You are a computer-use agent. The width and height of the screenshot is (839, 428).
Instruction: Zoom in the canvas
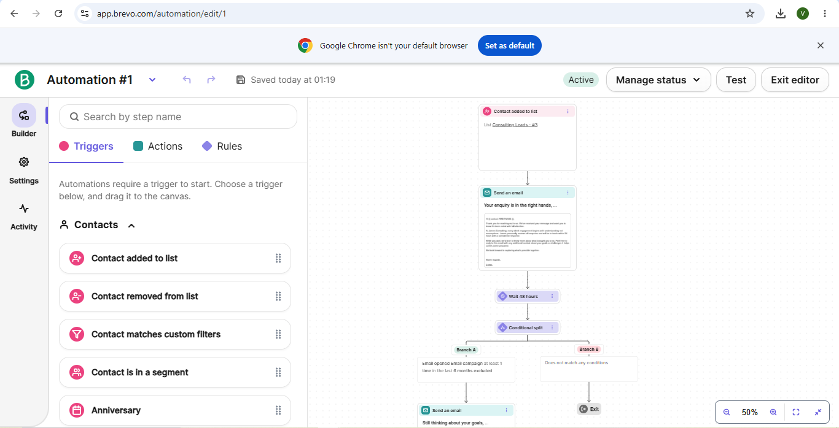773,412
